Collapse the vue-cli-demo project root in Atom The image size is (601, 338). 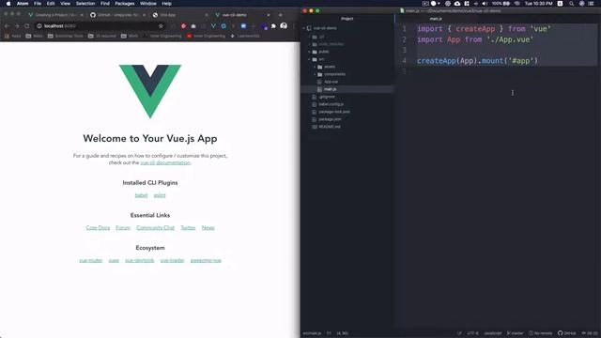click(304, 28)
